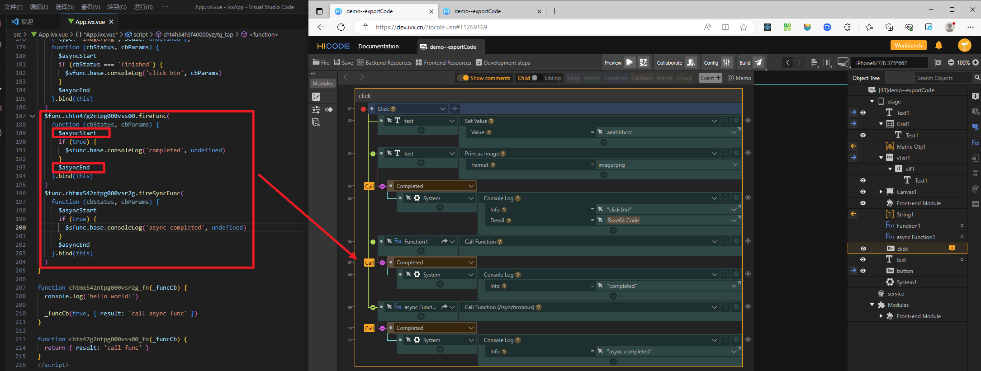981x371 pixels.
Task: Select the iPhone6/7/8 375*667 device field
Action: pyautogui.click(x=890, y=63)
